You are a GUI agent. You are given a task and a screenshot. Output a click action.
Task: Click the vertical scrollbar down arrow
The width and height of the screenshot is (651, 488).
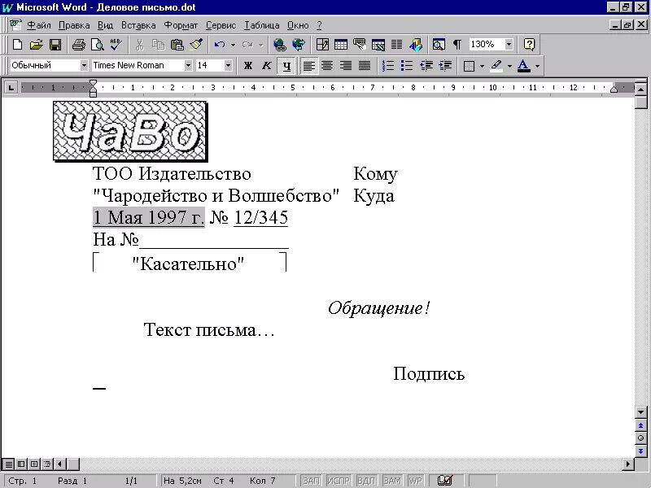pyautogui.click(x=640, y=412)
